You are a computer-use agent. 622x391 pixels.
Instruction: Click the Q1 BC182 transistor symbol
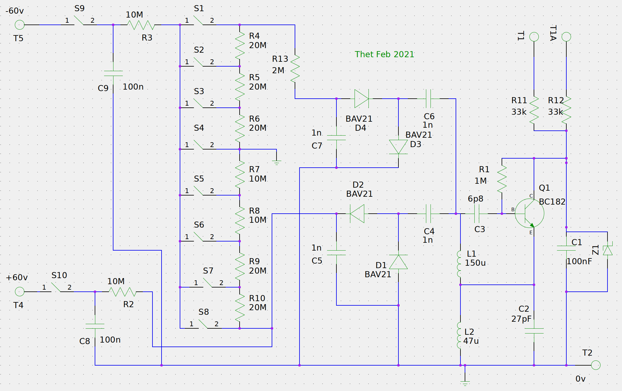click(529, 213)
